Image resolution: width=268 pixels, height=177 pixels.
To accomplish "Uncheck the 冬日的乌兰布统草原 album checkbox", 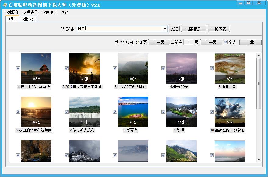I will [x=18, y=112].
